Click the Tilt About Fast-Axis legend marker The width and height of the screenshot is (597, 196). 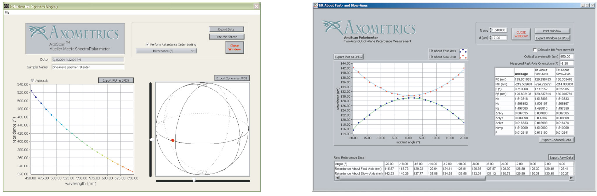click(463, 51)
